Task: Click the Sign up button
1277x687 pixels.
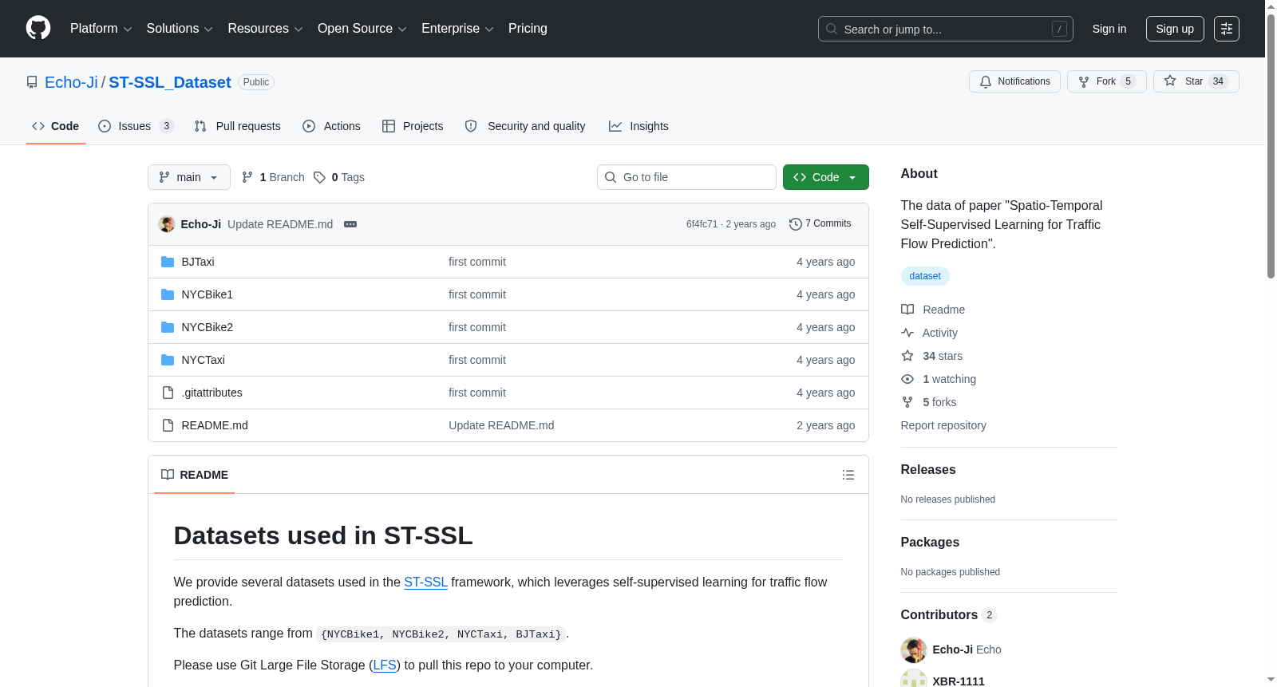Action: tap(1175, 29)
